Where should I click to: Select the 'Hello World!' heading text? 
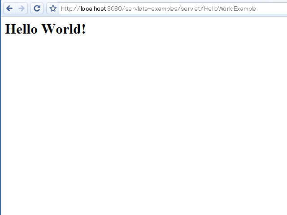tap(45, 29)
